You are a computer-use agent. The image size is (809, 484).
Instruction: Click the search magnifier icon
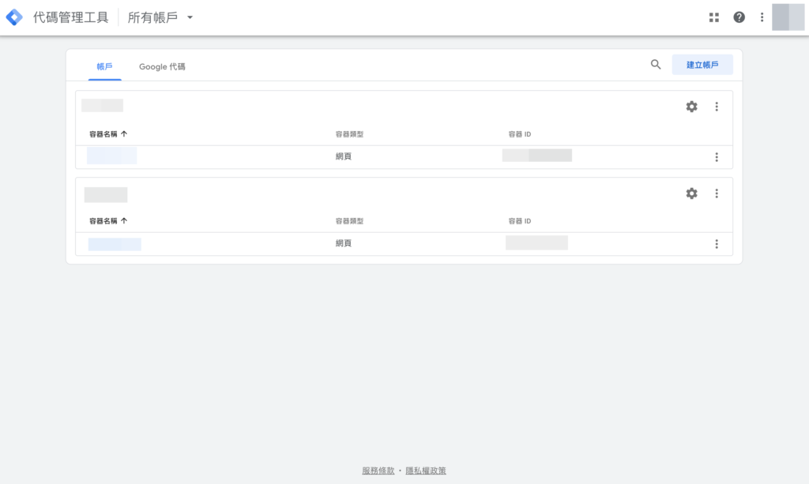pyautogui.click(x=656, y=65)
